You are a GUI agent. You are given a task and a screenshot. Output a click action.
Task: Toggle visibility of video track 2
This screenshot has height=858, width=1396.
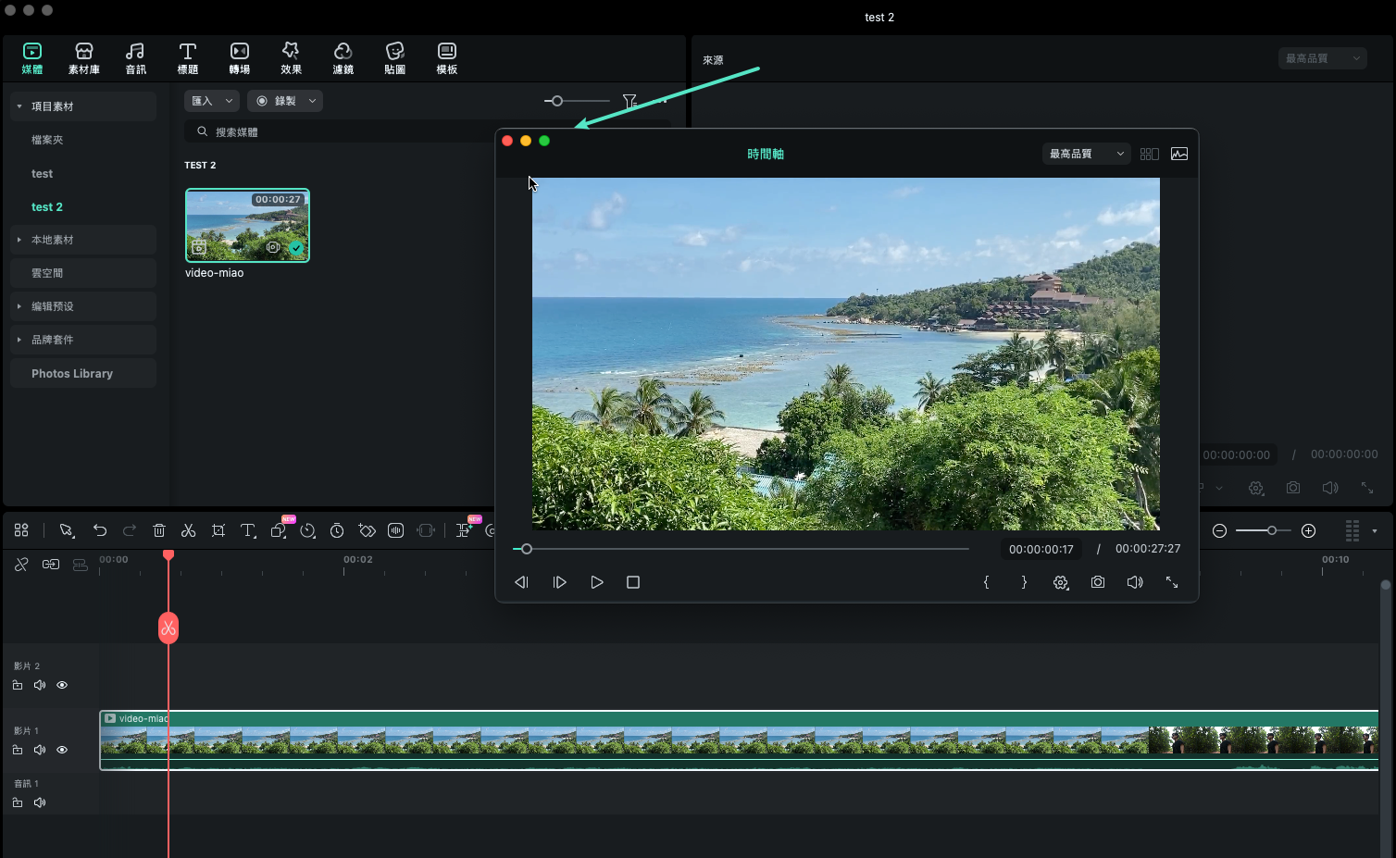tap(62, 685)
